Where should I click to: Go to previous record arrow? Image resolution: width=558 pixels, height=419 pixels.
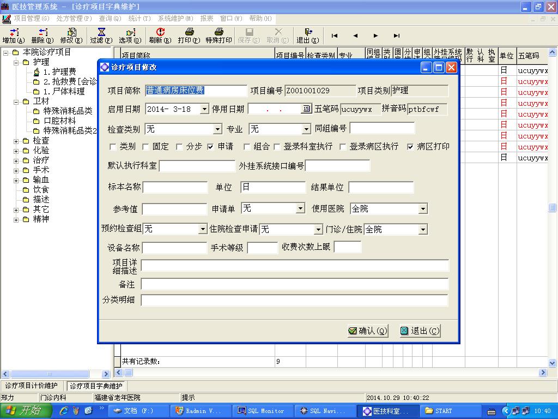click(355, 35)
